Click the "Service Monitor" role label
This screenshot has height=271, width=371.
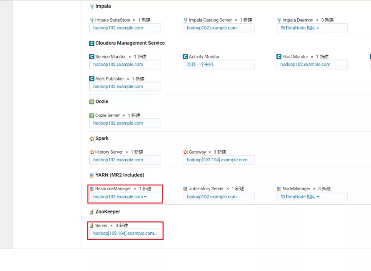[x=111, y=57]
